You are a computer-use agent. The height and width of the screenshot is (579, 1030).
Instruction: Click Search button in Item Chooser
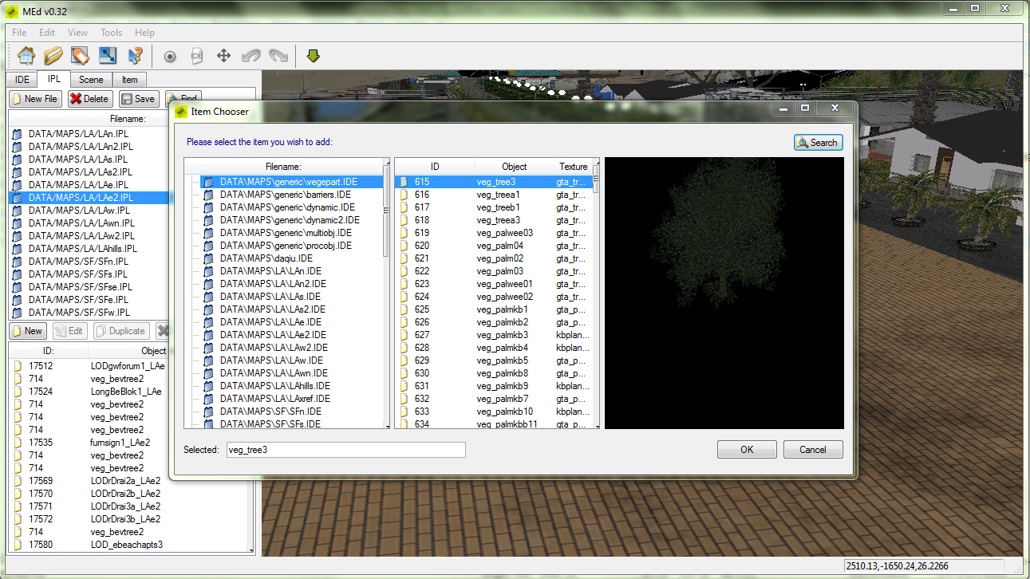point(818,143)
